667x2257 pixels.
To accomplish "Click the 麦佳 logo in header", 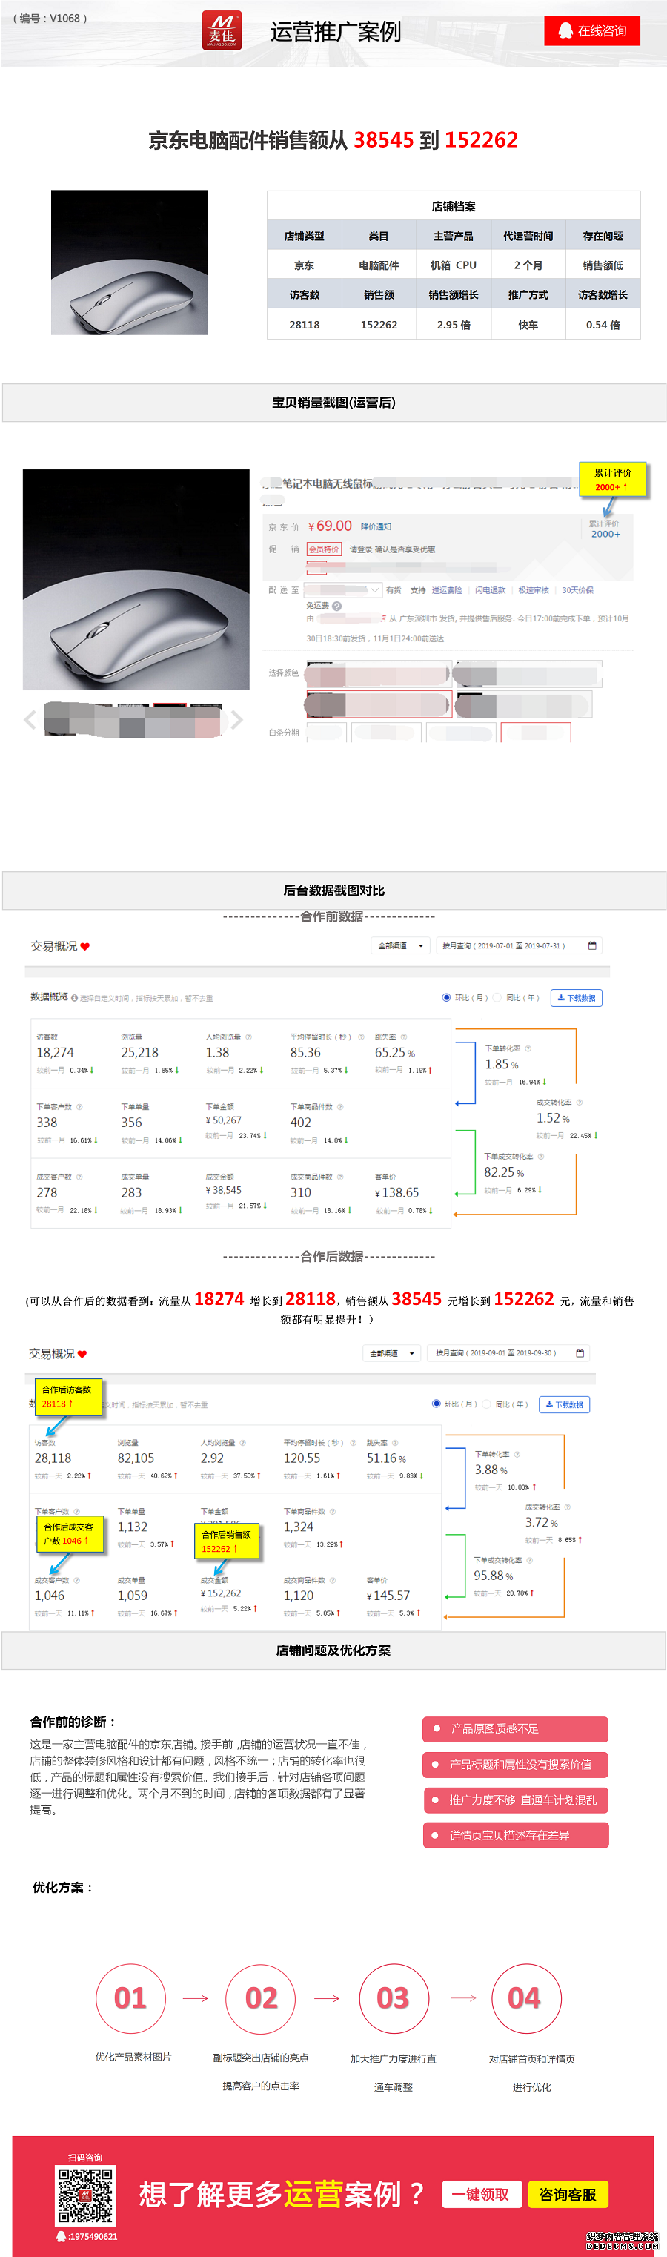I will pos(222,30).
